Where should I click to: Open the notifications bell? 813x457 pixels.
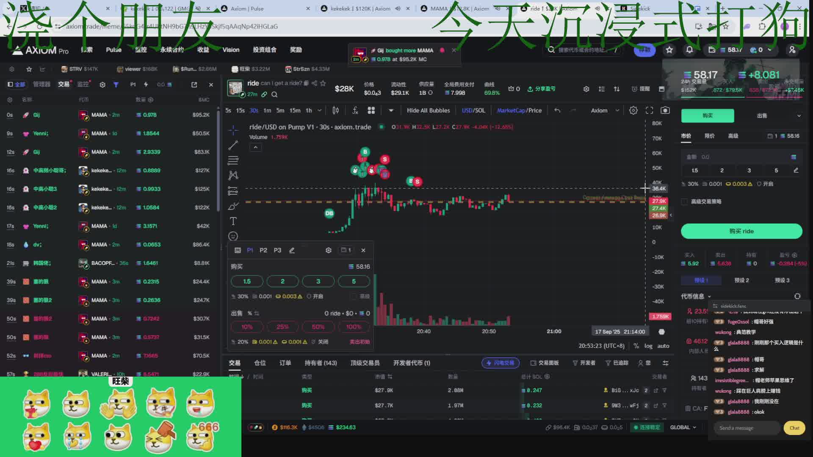689,50
